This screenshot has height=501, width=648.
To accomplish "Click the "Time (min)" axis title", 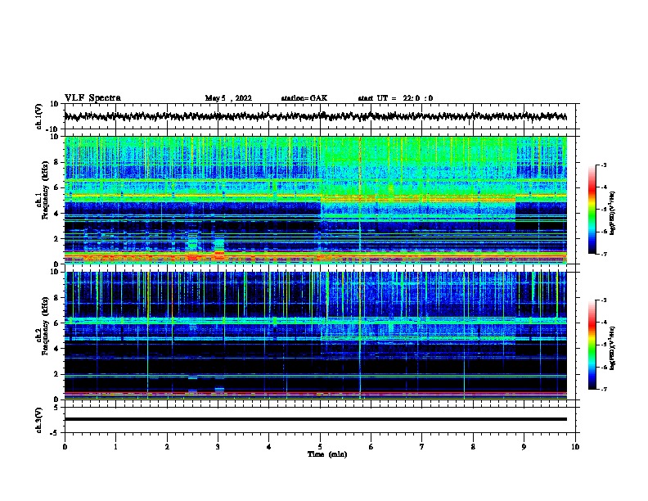I will click(327, 454).
